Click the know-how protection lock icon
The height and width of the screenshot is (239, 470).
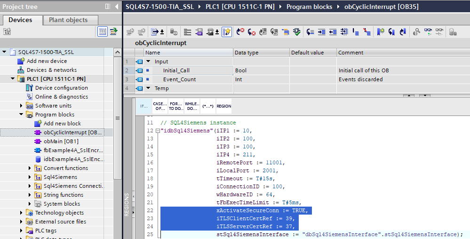pos(453,31)
